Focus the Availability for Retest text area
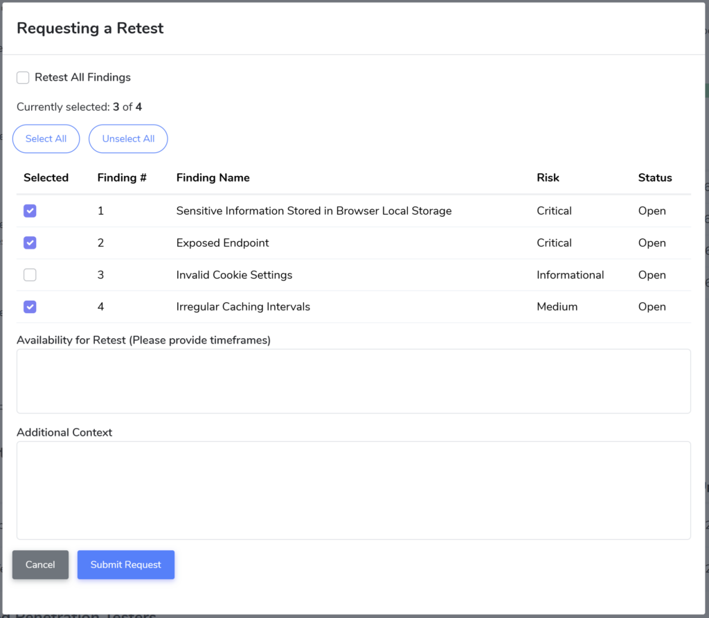The height and width of the screenshot is (618, 709). click(x=353, y=381)
